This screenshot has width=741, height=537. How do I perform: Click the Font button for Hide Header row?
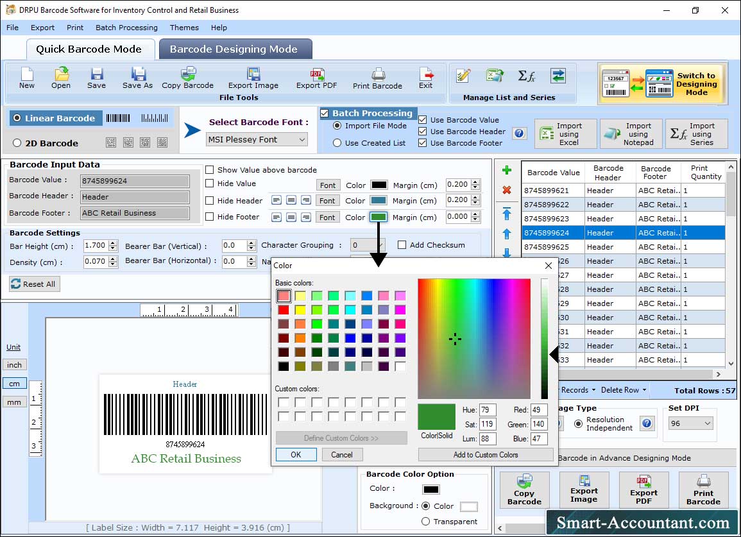click(x=327, y=200)
